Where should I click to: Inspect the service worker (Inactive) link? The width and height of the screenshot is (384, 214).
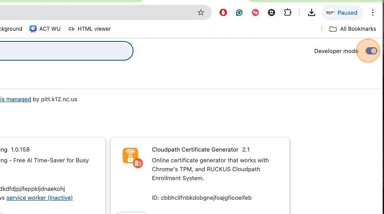(x=40, y=198)
